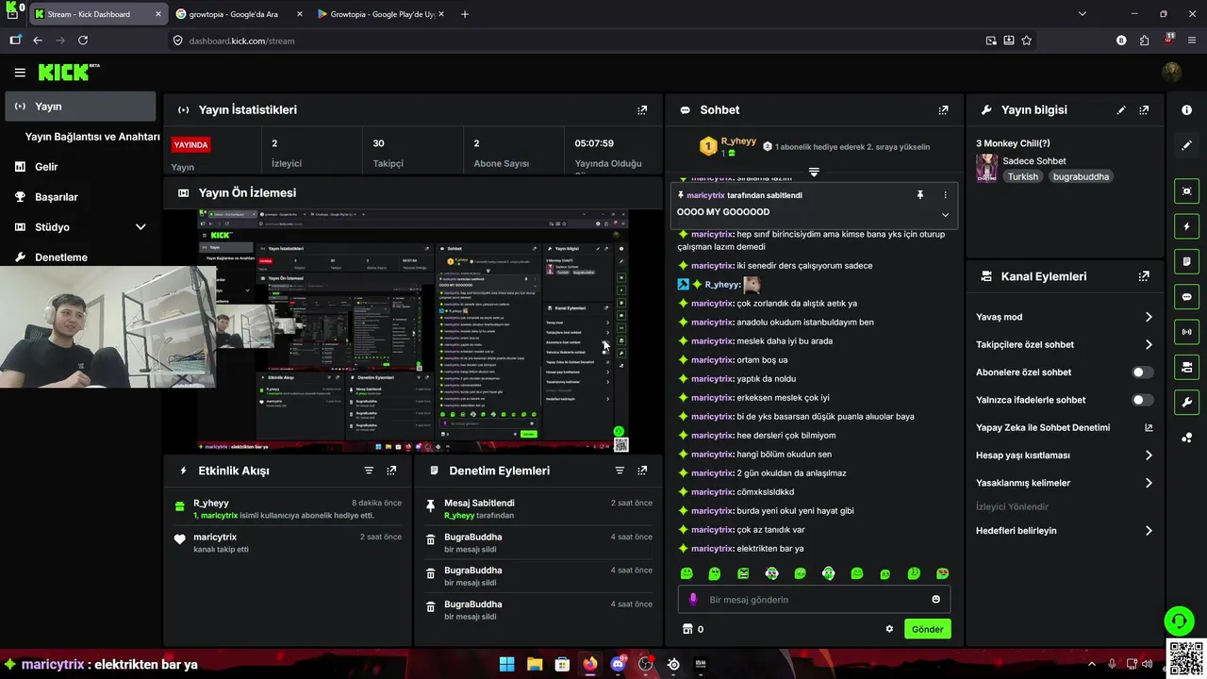Click R_yheyy in the Mesaj Sabitlendi entry

click(459, 516)
